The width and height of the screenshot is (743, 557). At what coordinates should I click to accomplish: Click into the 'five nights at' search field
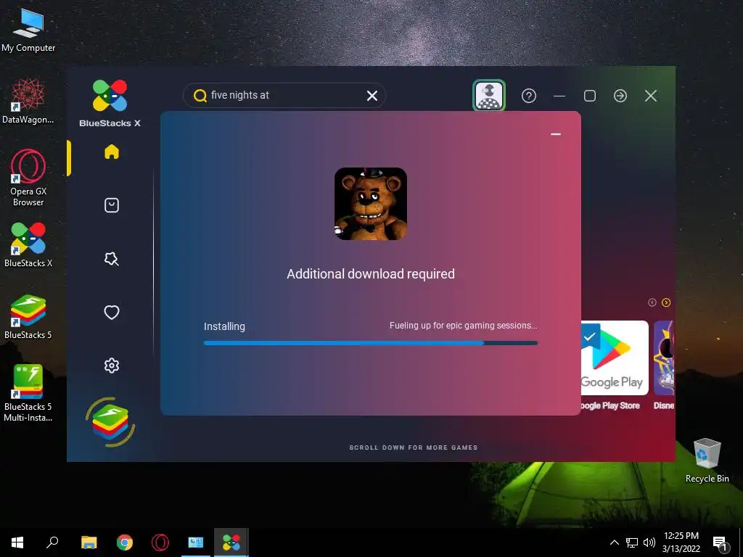(x=284, y=95)
